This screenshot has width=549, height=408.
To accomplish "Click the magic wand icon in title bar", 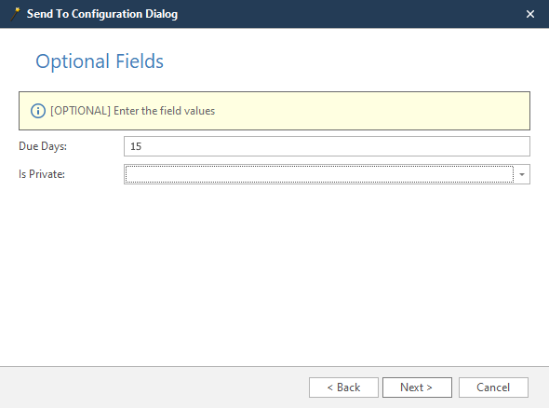I will [x=15, y=14].
